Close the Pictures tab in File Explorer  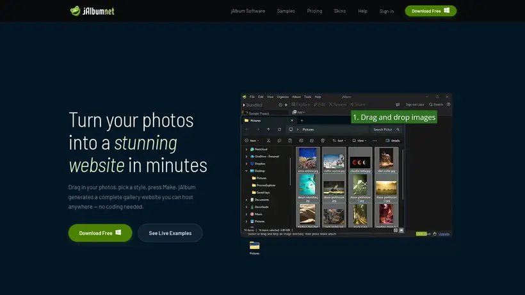(x=291, y=120)
